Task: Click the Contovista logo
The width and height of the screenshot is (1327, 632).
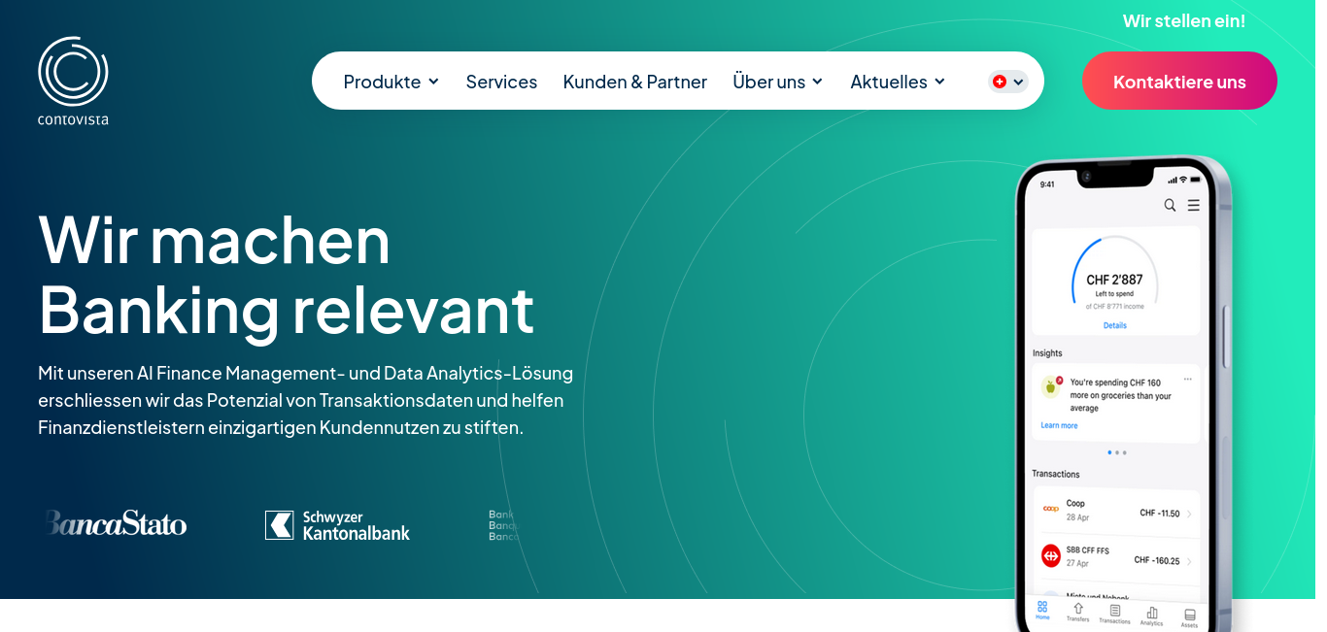Action: point(73,82)
